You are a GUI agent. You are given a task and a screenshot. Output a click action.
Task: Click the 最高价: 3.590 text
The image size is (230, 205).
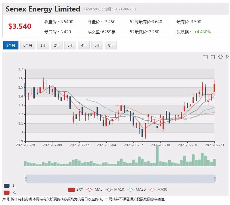[189, 22]
